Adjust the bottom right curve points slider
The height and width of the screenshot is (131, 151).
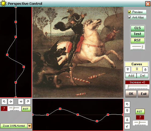click(x=140, y=123)
